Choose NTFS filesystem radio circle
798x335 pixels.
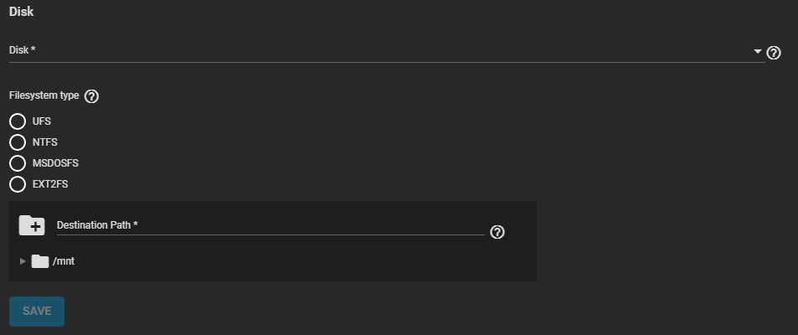18,142
